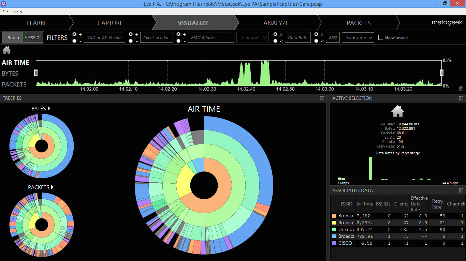
Task: Copy the Treepies panel using its clipboard icon
Action: coord(322,98)
